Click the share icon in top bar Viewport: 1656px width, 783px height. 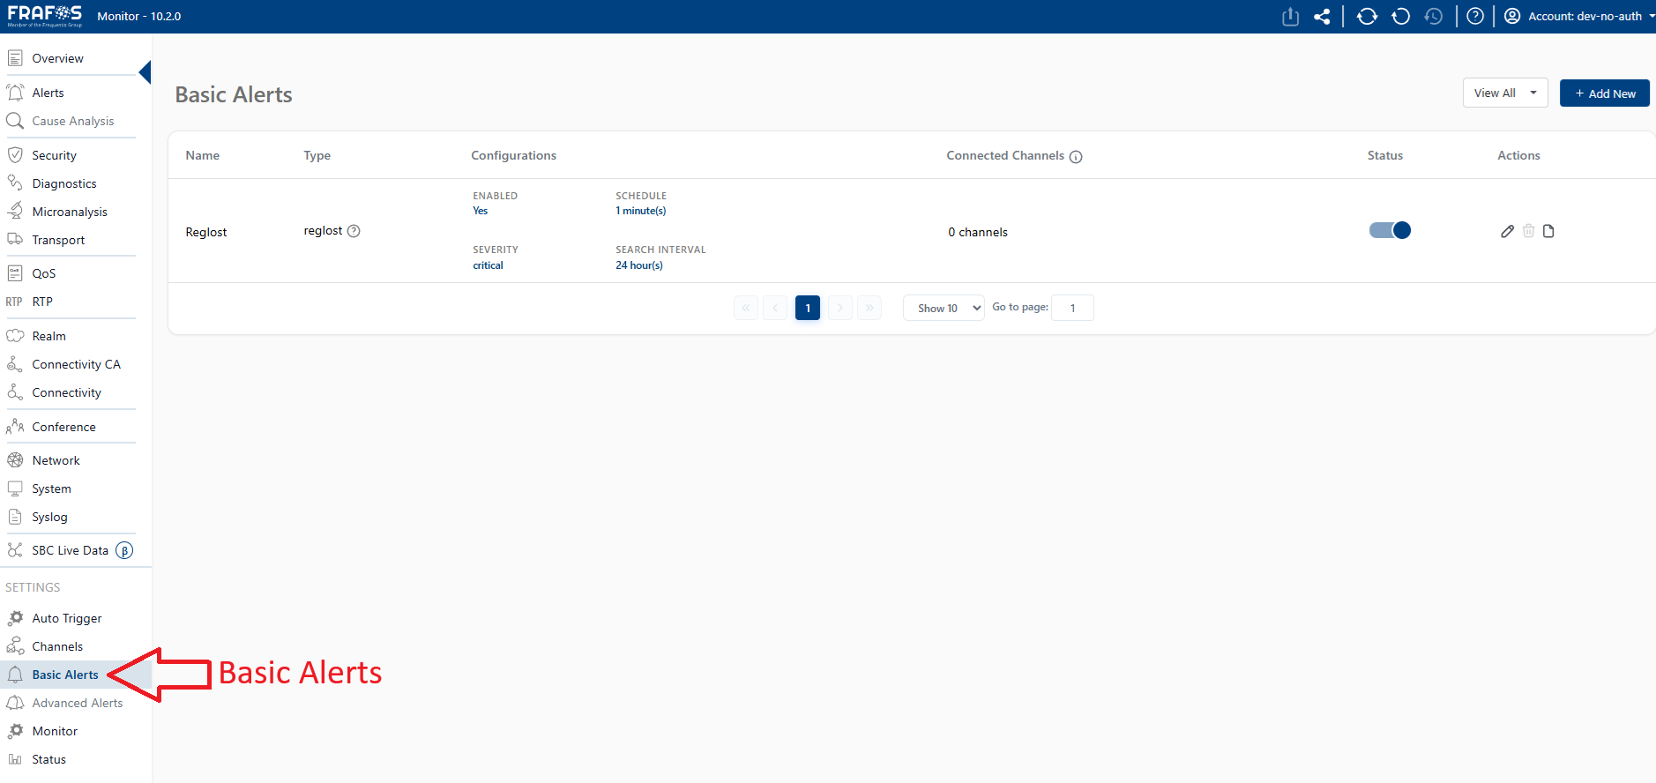tap(1322, 16)
